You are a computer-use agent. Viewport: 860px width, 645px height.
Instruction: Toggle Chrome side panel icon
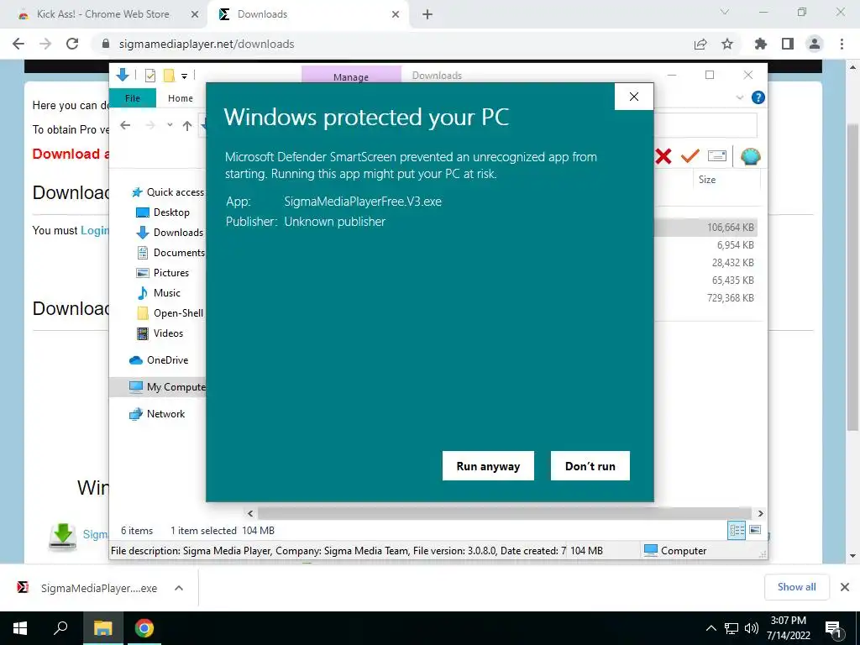pyautogui.click(x=788, y=44)
